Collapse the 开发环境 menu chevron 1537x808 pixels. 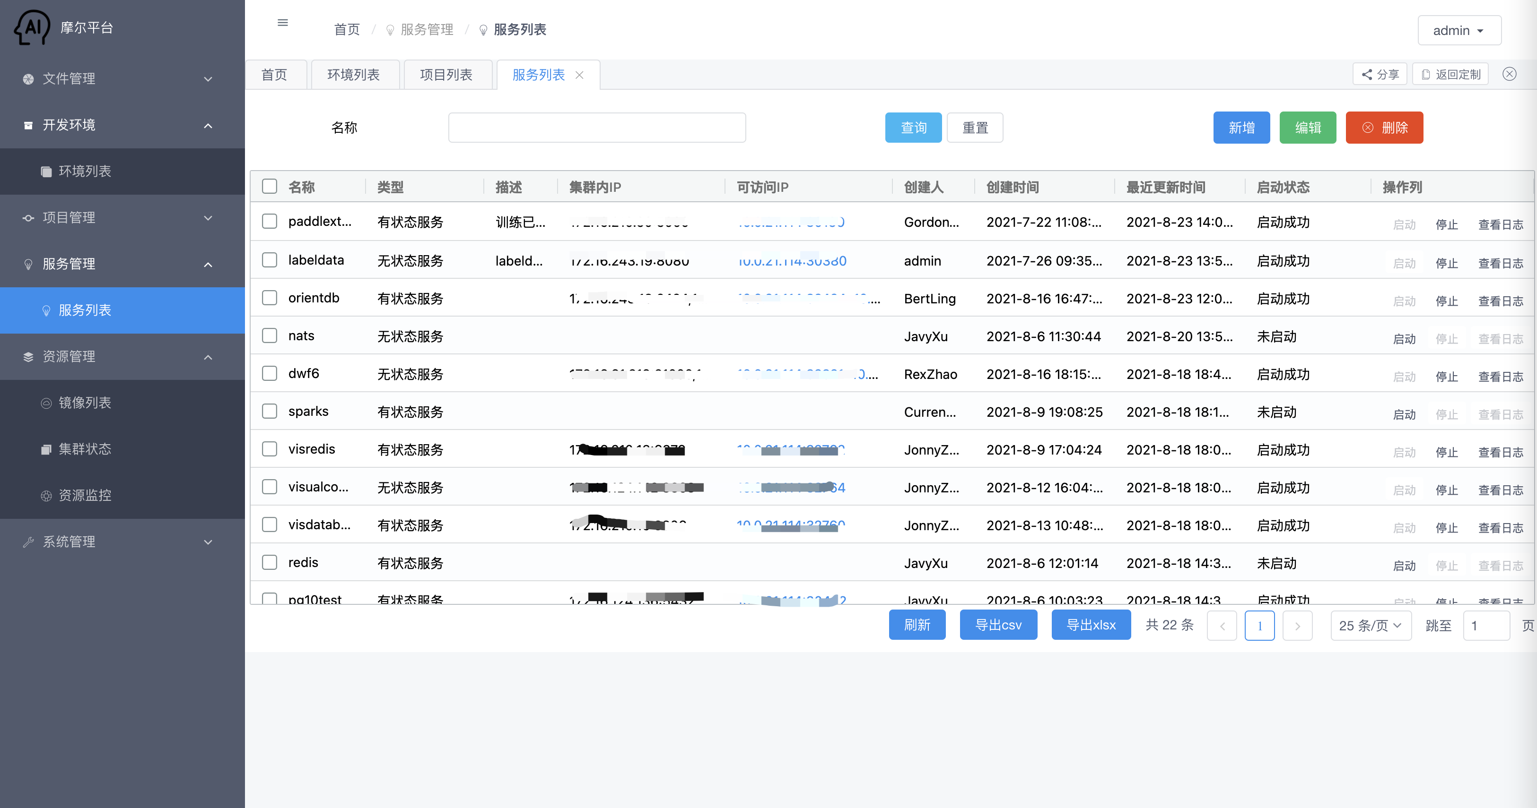click(x=208, y=125)
